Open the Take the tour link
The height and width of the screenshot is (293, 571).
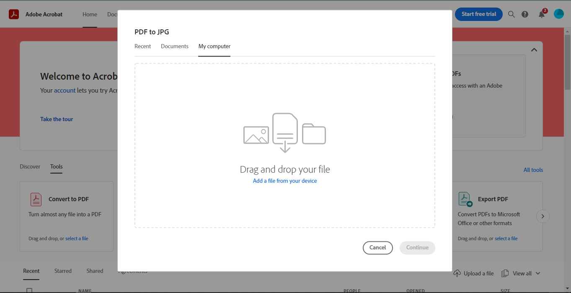click(57, 119)
